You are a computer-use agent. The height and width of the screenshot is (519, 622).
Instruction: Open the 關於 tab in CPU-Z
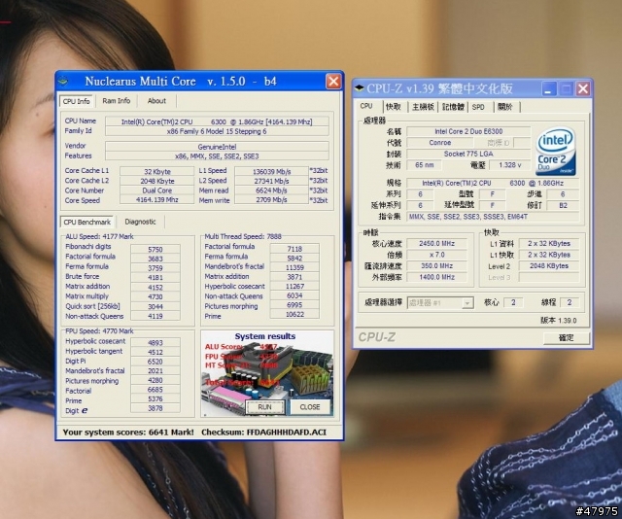click(x=505, y=107)
